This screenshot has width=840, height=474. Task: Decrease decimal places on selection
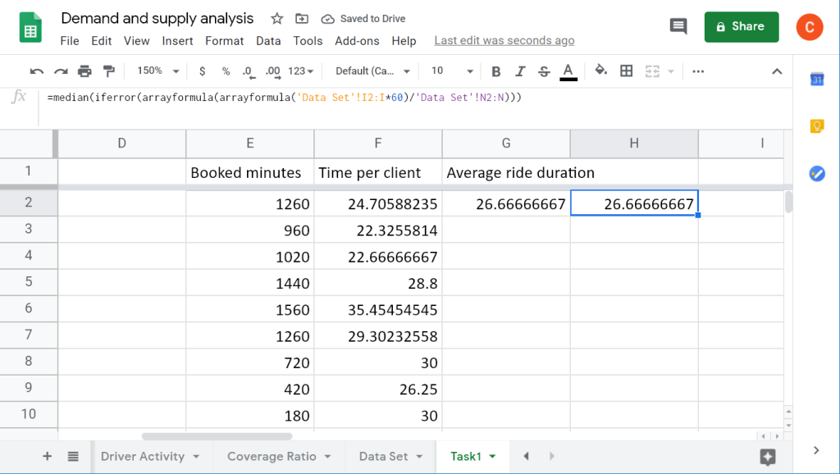[248, 71]
